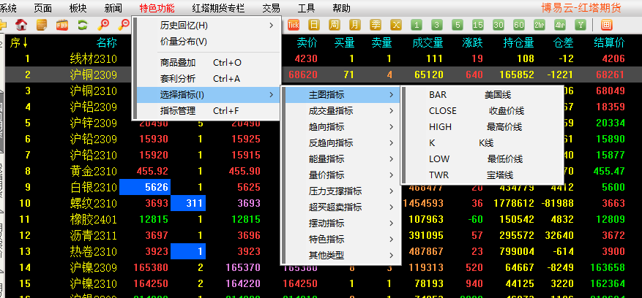
Task: Click the 涨跌 column header
Action: (x=472, y=42)
